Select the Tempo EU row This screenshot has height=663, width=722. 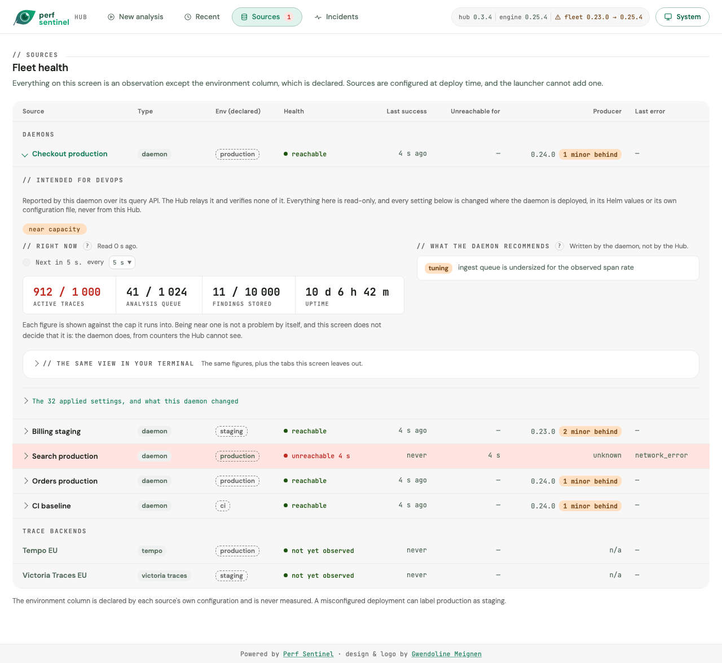click(361, 551)
